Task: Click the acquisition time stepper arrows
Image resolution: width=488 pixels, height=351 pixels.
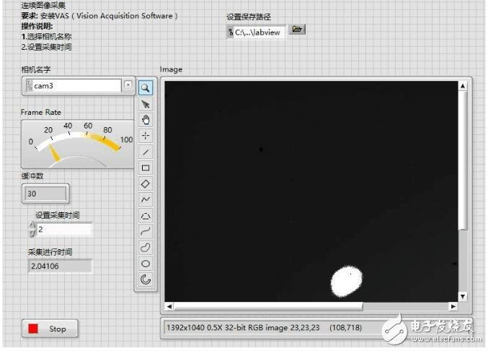Action: pyautogui.click(x=32, y=230)
